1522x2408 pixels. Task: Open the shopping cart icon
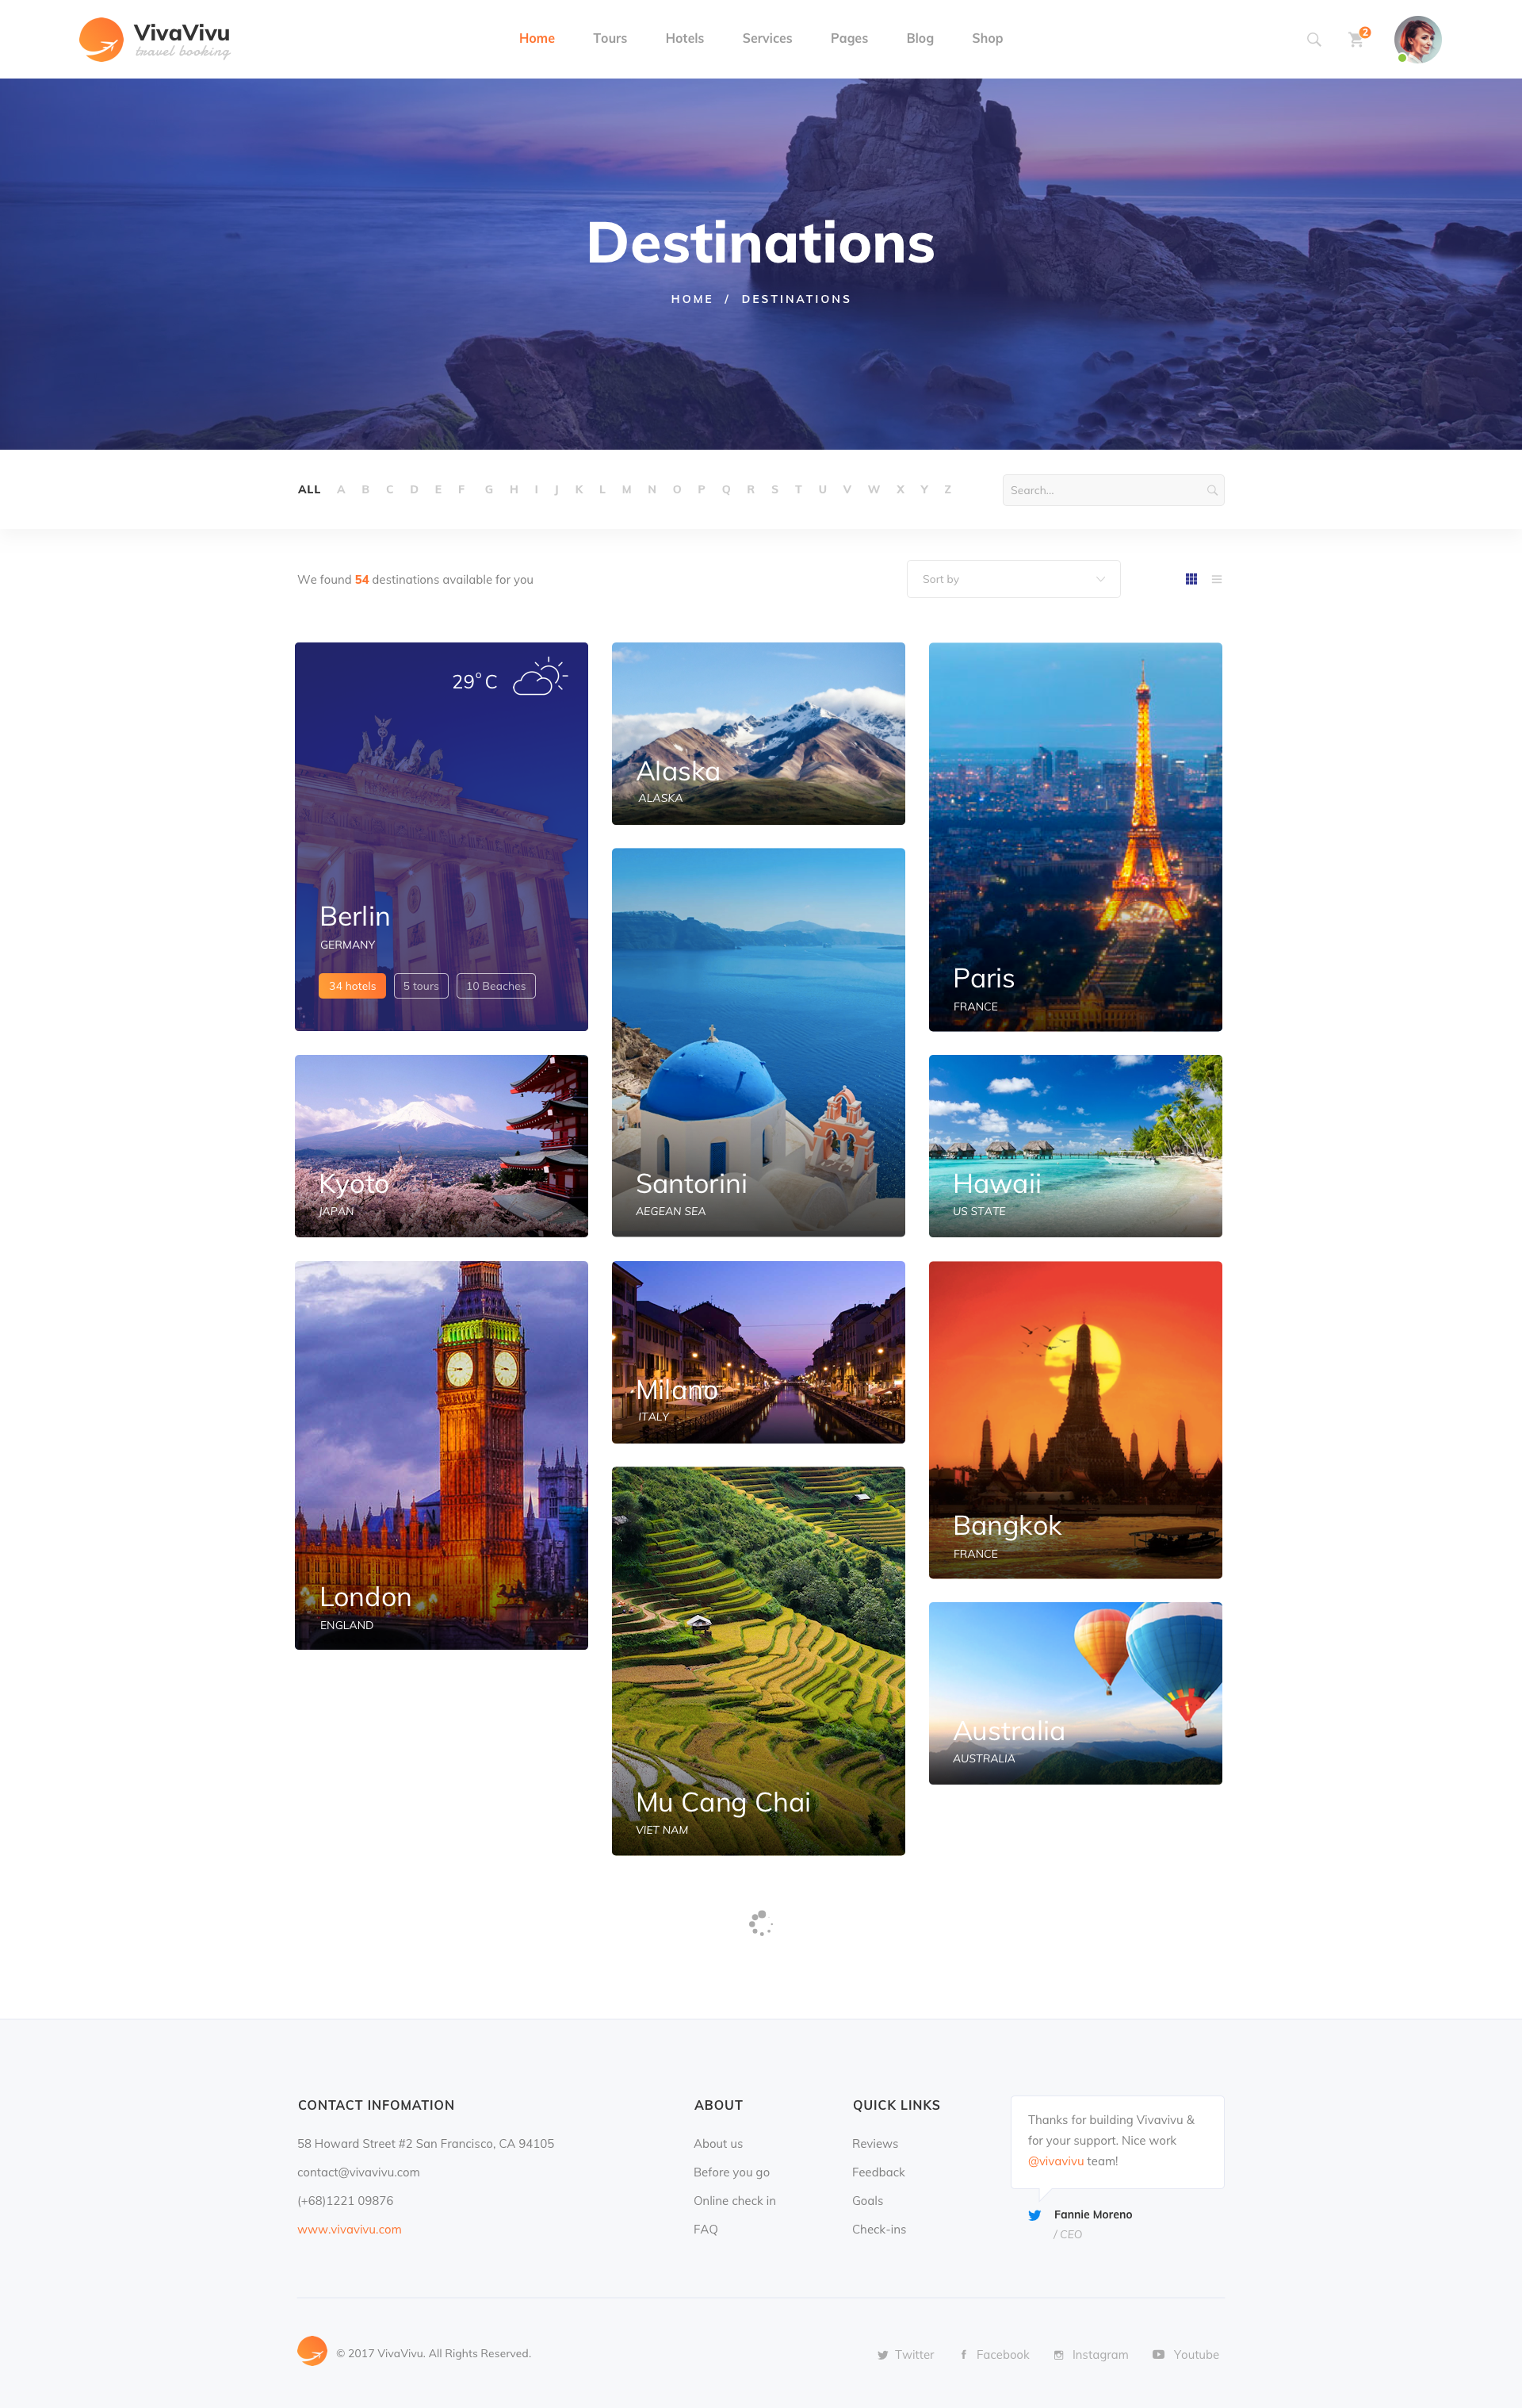tap(1356, 40)
